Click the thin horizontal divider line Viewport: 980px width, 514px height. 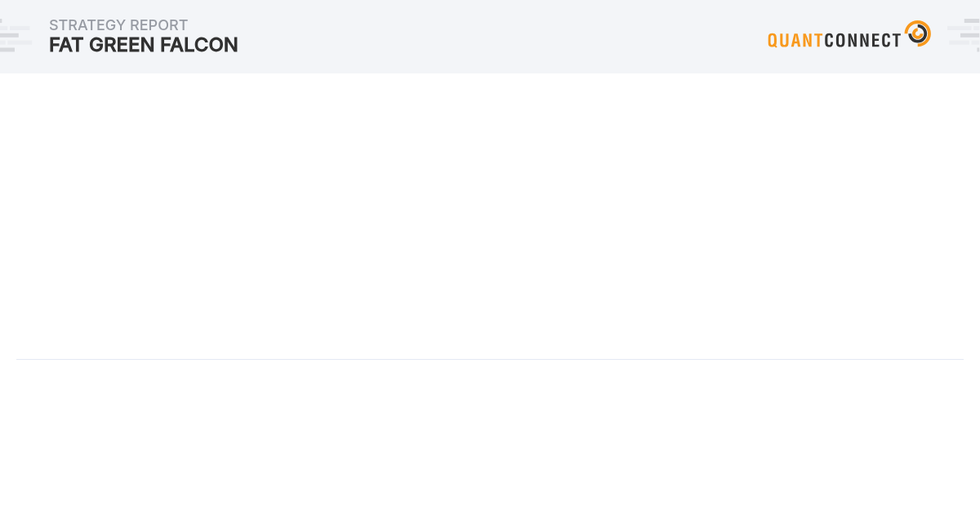tap(490, 359)
